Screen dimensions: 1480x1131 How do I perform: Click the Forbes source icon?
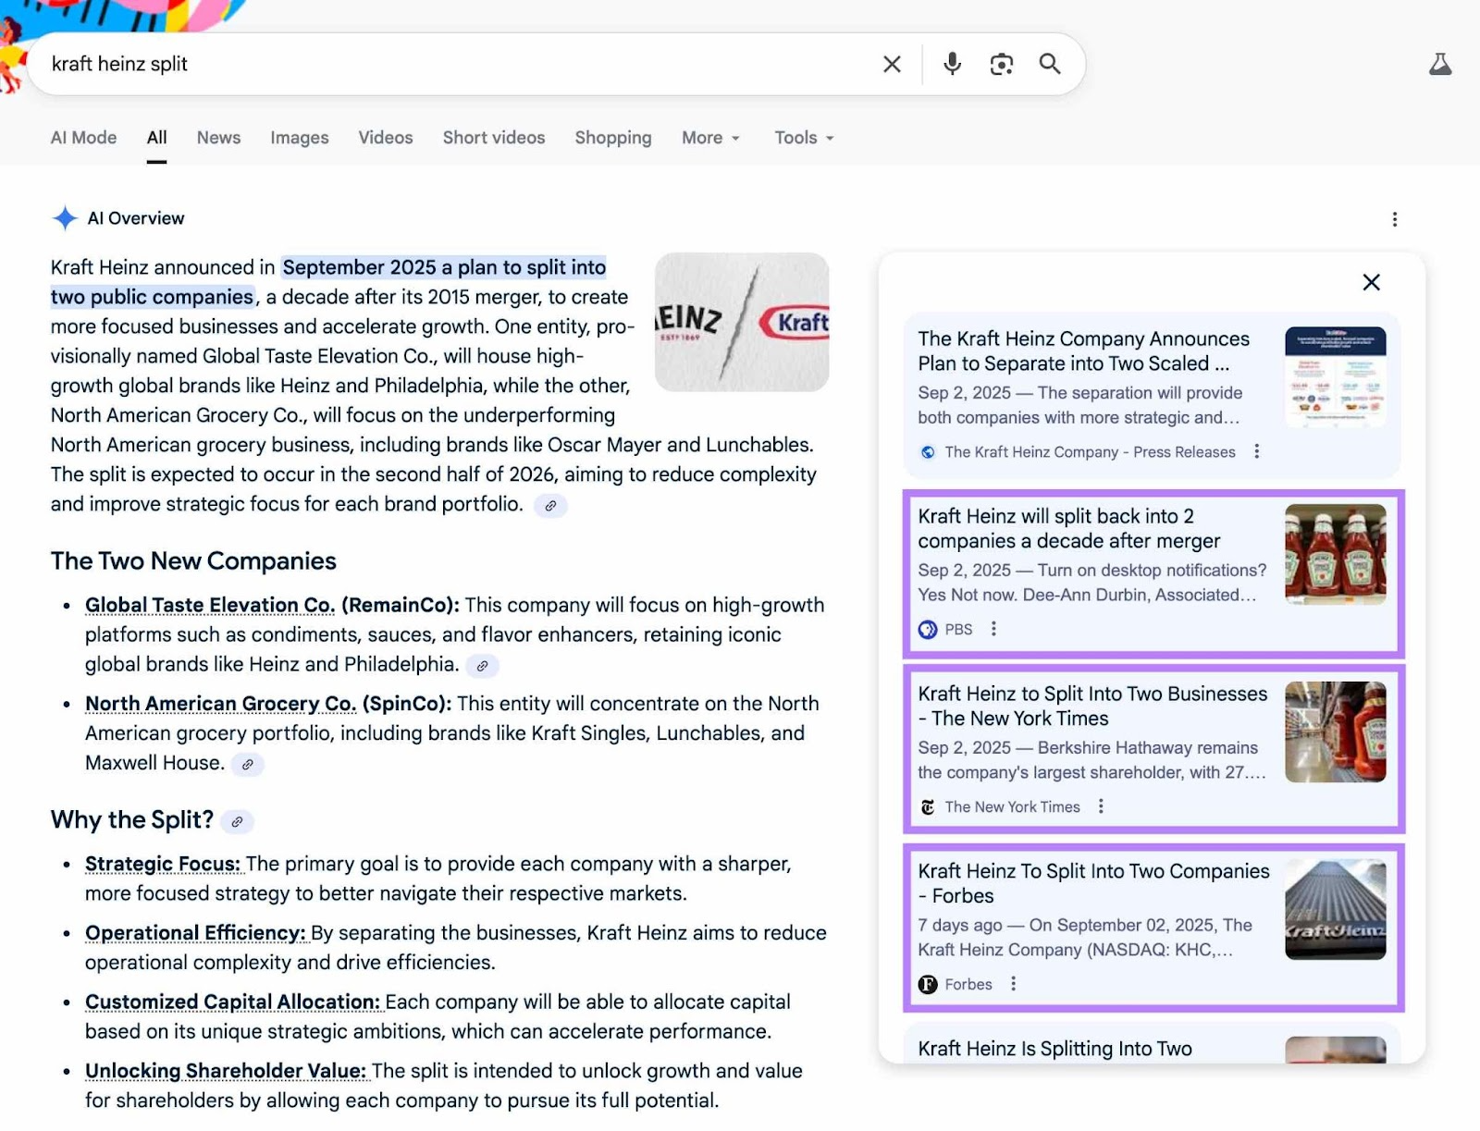(927, 984)
